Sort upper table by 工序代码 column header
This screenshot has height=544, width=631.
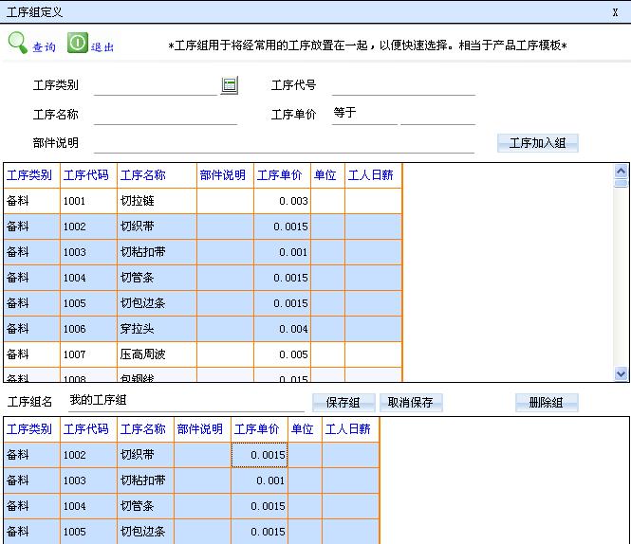coord(86,175)
